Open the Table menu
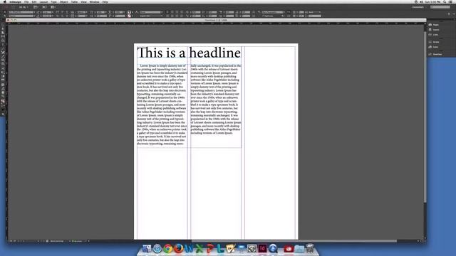This screenshot has height=256, width=456. coord(74,1)
